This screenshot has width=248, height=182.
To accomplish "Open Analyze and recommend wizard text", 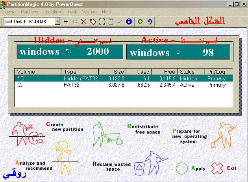I will 34,165.
